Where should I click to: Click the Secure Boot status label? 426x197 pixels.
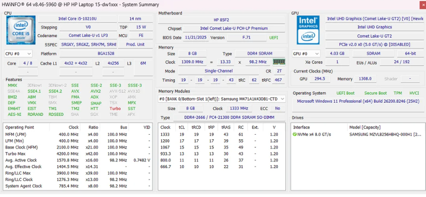pyautogui.click(x=375, y=93)
